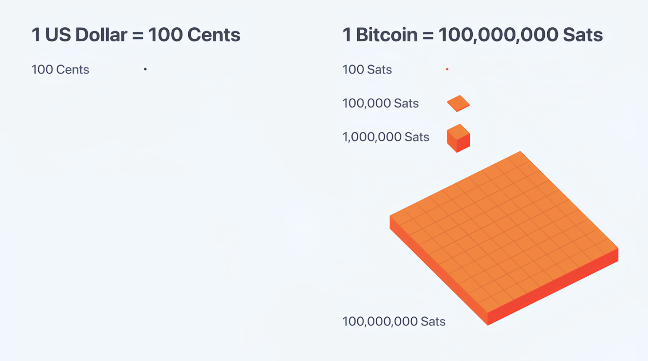
Task: Click the '1 US Dollar = 100 Cents' heading
Action: [x=136, y=35]
